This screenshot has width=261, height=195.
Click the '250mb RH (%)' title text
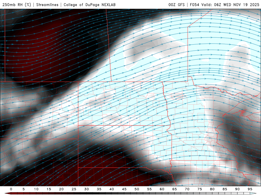[17, 5]
